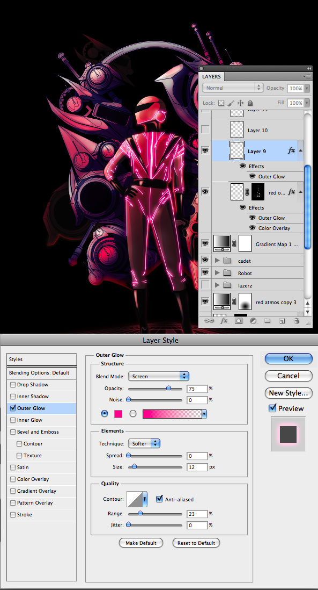Collapse Layer 9 effects arrow
Image resolution: width=318 pixels, height=590 pixels.
[x=300, y=150]
